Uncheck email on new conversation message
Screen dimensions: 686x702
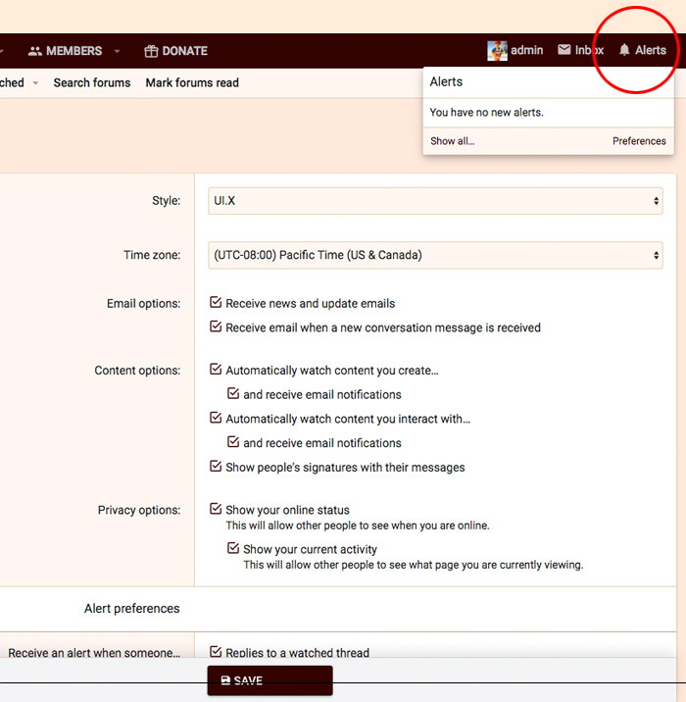(217, 327)
